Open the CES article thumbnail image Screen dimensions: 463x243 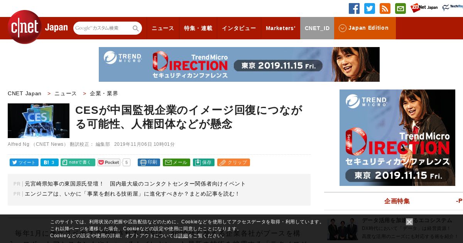click(x=39, y=121)
